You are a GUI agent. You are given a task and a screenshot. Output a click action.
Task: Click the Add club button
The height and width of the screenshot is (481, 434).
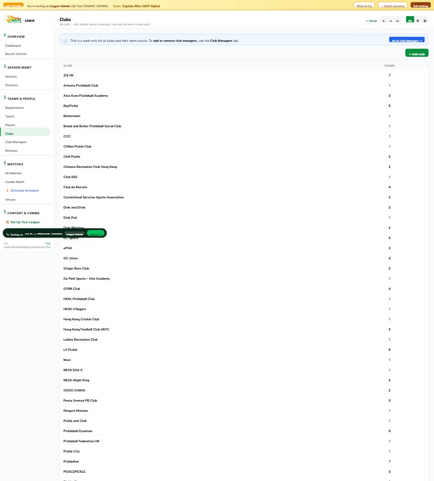417,53
